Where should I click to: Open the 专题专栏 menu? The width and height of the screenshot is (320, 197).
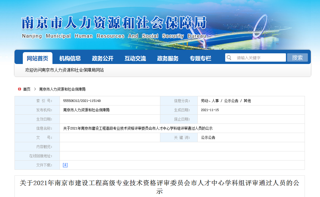tap(200, 59)
